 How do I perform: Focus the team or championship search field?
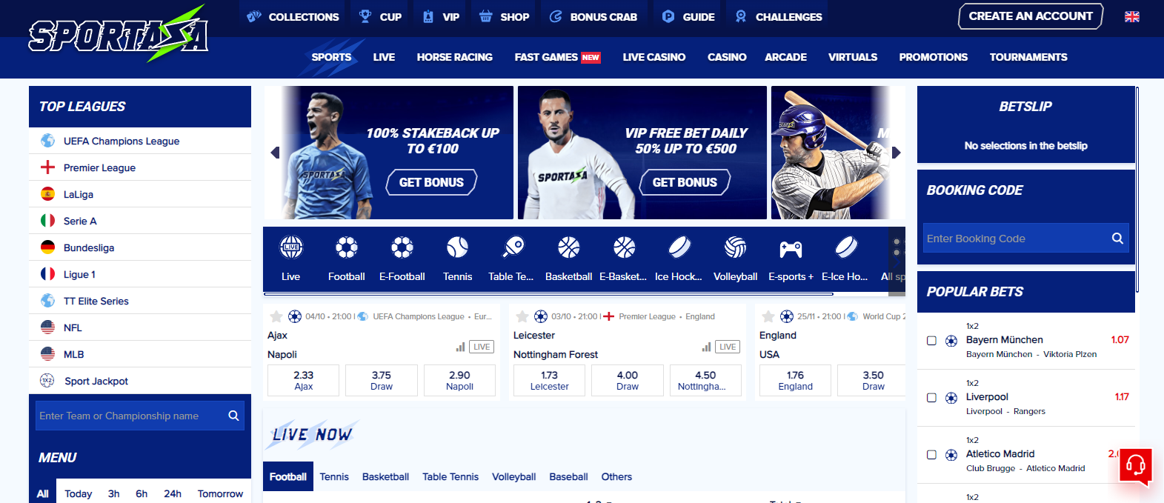[130, 416]
